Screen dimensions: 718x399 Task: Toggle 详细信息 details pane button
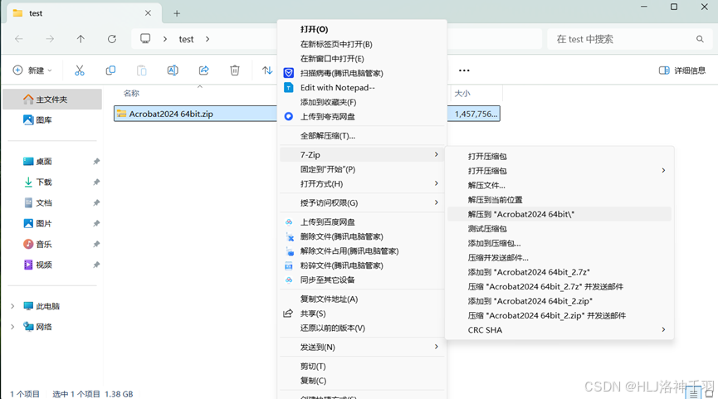[x=682, y=70]
